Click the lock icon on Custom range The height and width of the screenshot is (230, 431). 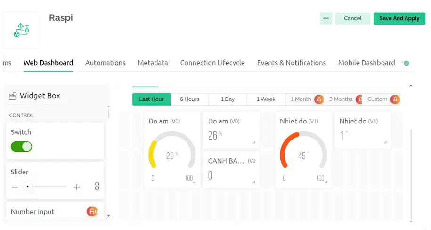click(x=395, y=99)
